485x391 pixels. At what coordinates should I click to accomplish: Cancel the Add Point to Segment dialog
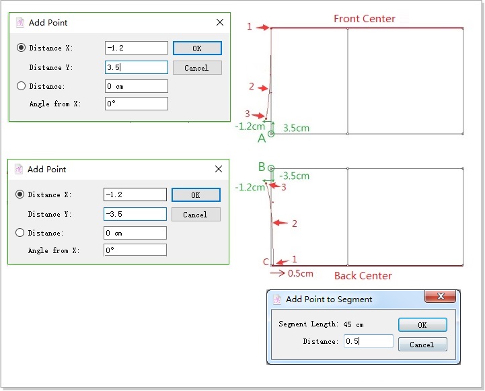tap(422, 345)
